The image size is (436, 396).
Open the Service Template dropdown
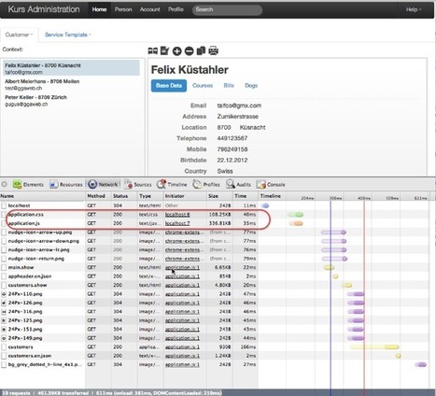(67, 35)
